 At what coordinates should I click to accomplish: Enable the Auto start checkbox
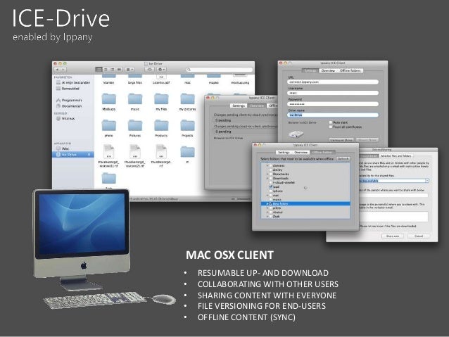(331, 122)
